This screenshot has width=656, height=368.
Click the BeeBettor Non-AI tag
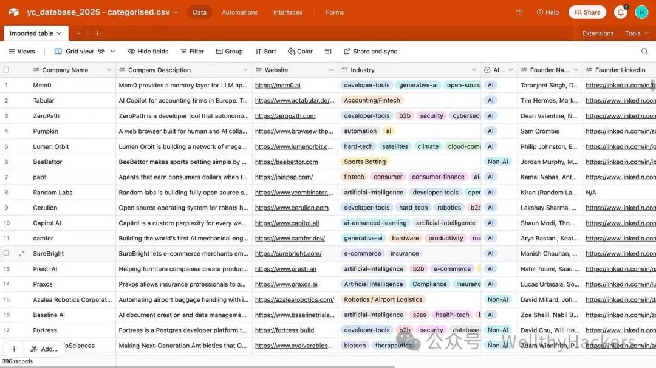497,162
